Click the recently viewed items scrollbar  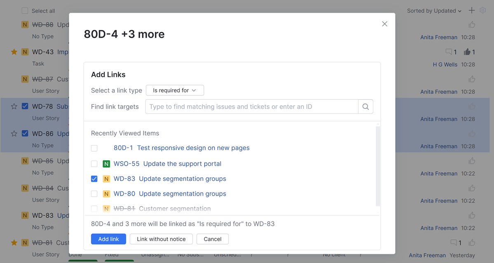[378, 164]
